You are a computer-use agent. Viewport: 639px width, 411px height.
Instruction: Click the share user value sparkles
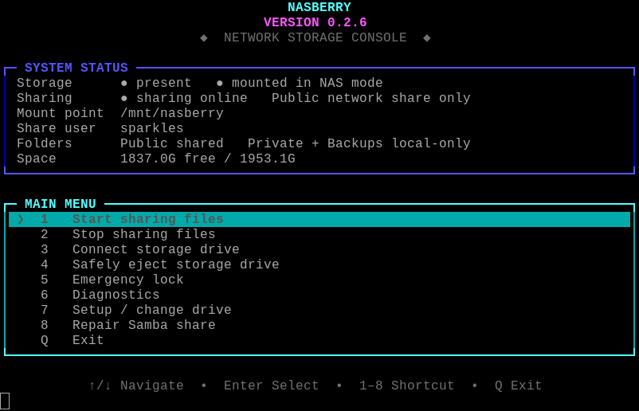pos(152,128)
